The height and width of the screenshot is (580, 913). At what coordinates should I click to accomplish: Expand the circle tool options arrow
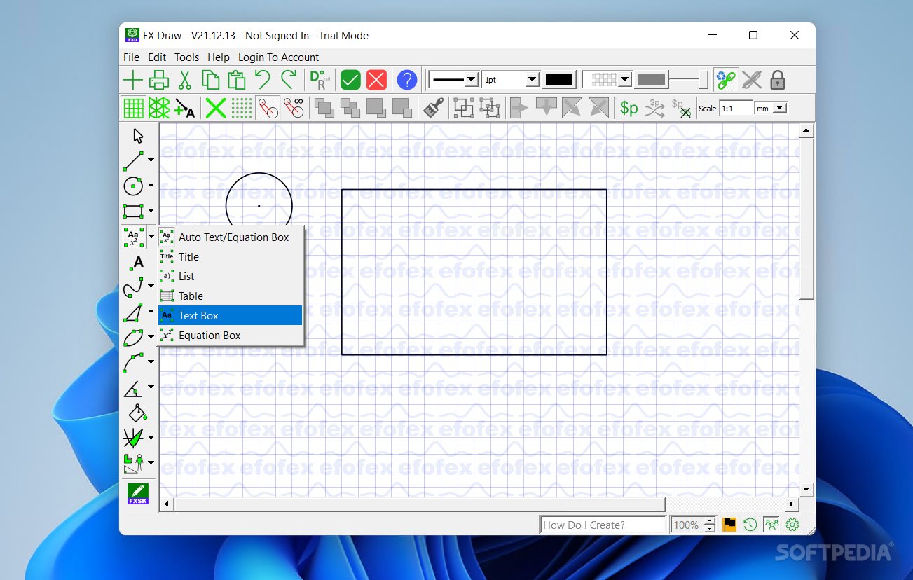pos(151,186)
